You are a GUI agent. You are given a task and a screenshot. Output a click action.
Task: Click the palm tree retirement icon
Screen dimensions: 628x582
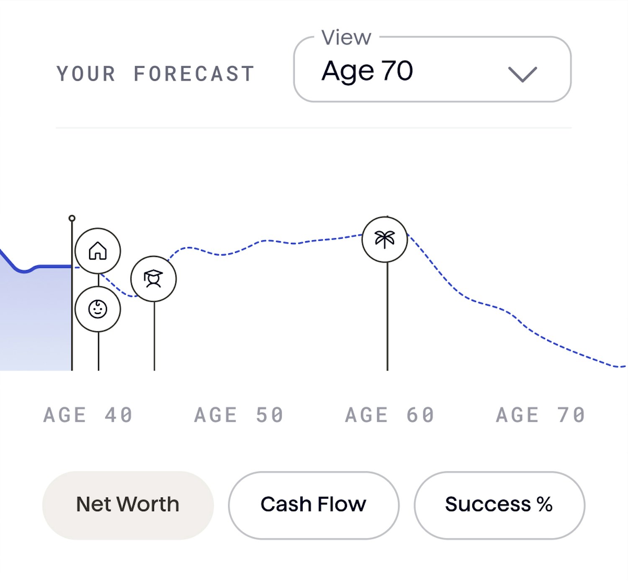click(x=385, y=239)
